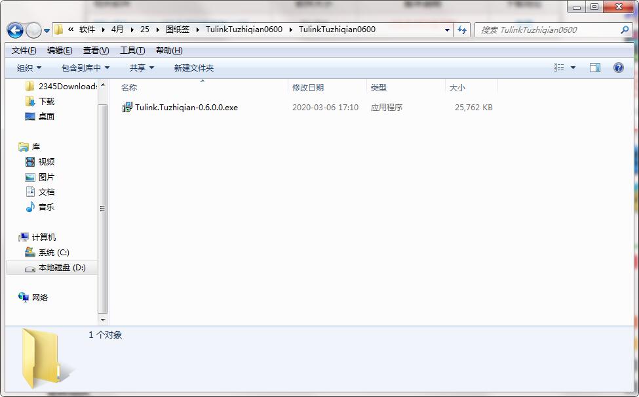The image size is (639, 397).
Task: Click the blue help question mark icon
Action: (618, 68)
